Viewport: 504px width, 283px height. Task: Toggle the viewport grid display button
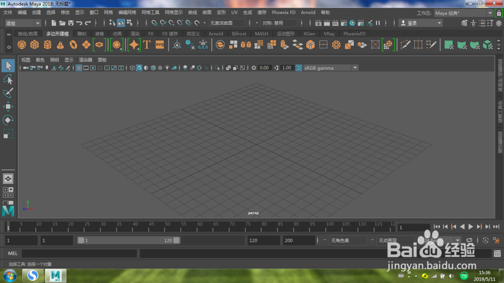(79, 68)
